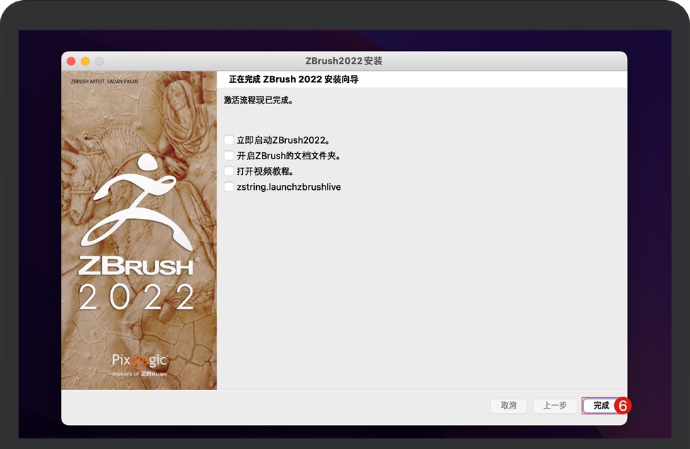Click the 激活流程现已完成 message text
690x449 pixels.
coord(259,101)
